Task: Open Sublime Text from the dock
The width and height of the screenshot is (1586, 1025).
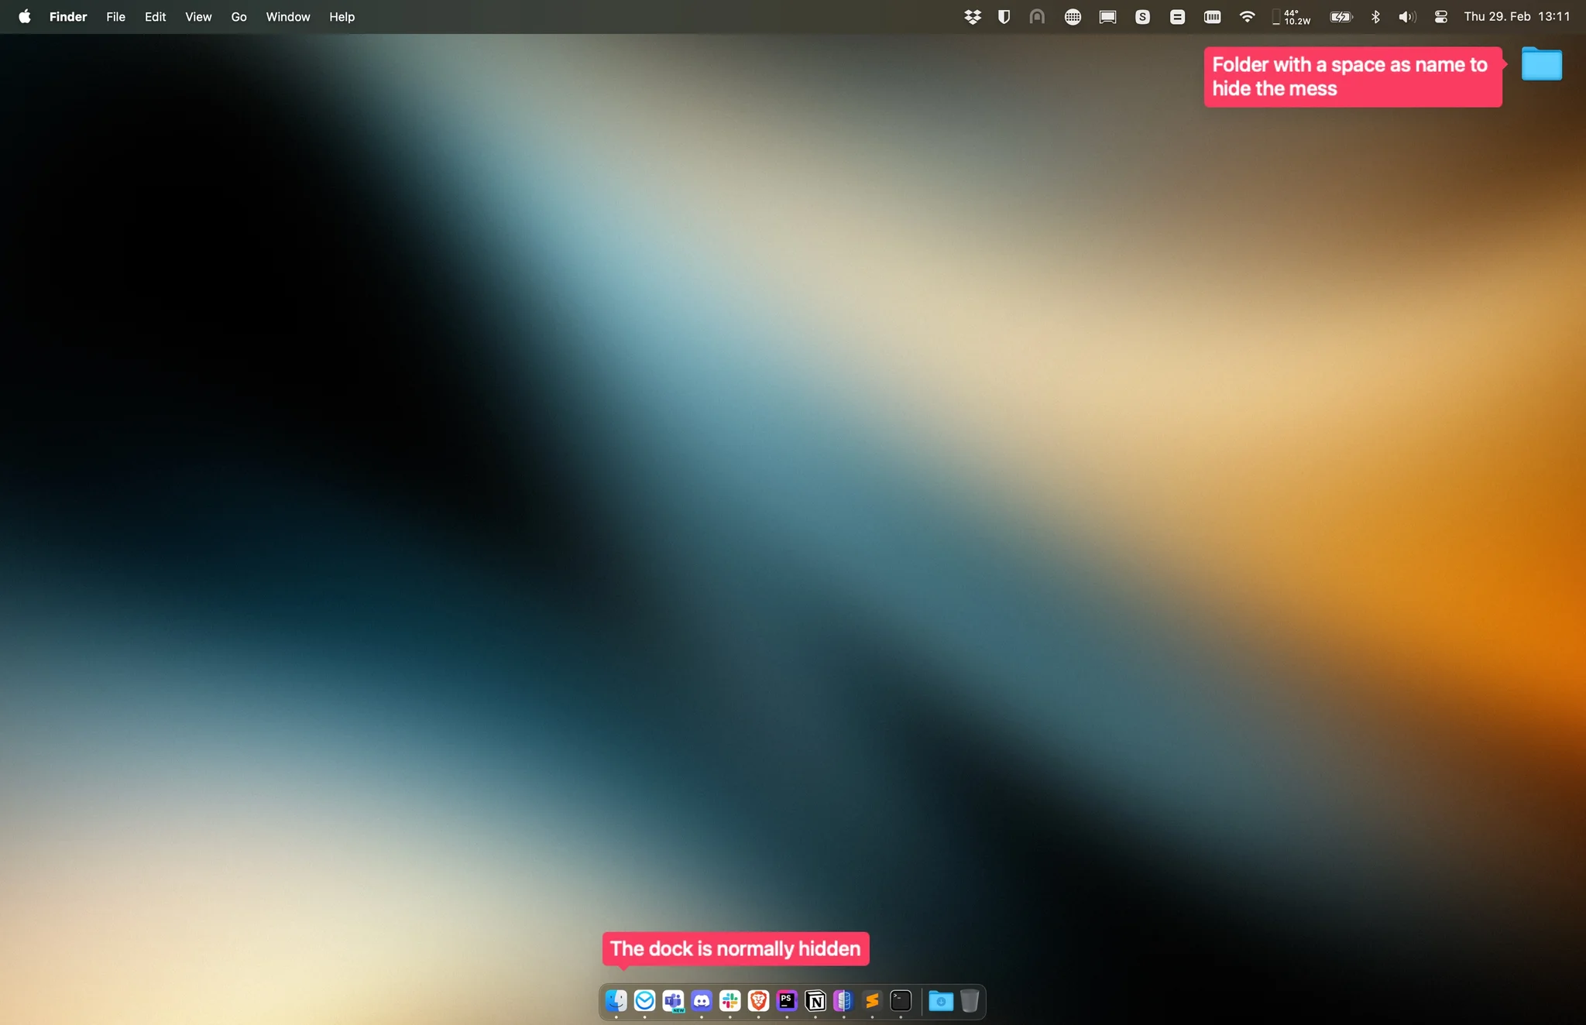Action: point(872,1001)
